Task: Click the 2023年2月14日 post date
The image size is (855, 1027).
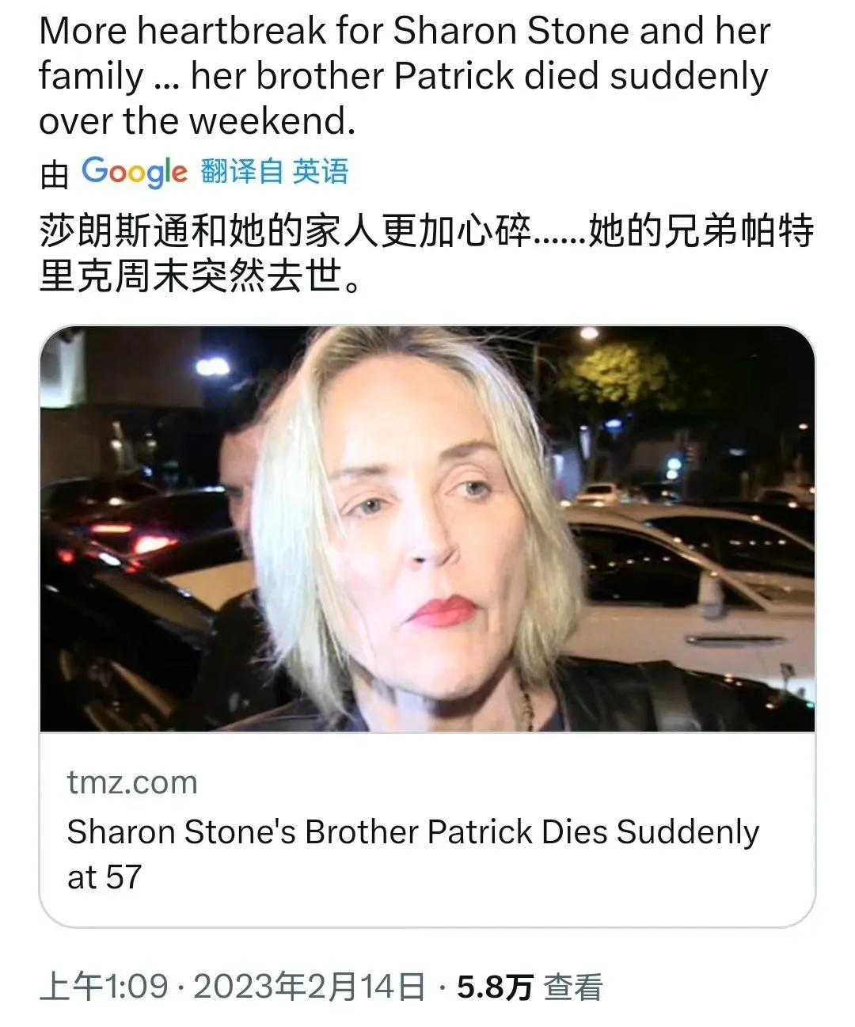Action: click(x=309, y=987)
